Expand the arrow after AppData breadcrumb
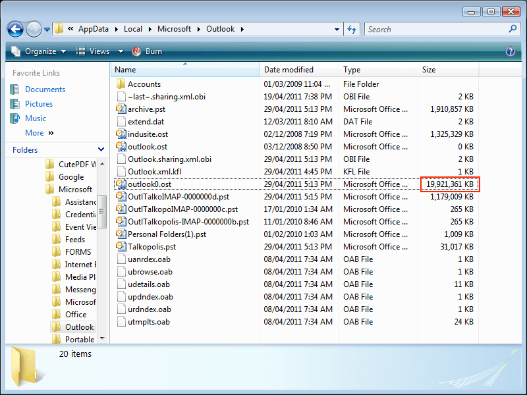The height and width of the screenshot is (395, 527). (117, 30)
